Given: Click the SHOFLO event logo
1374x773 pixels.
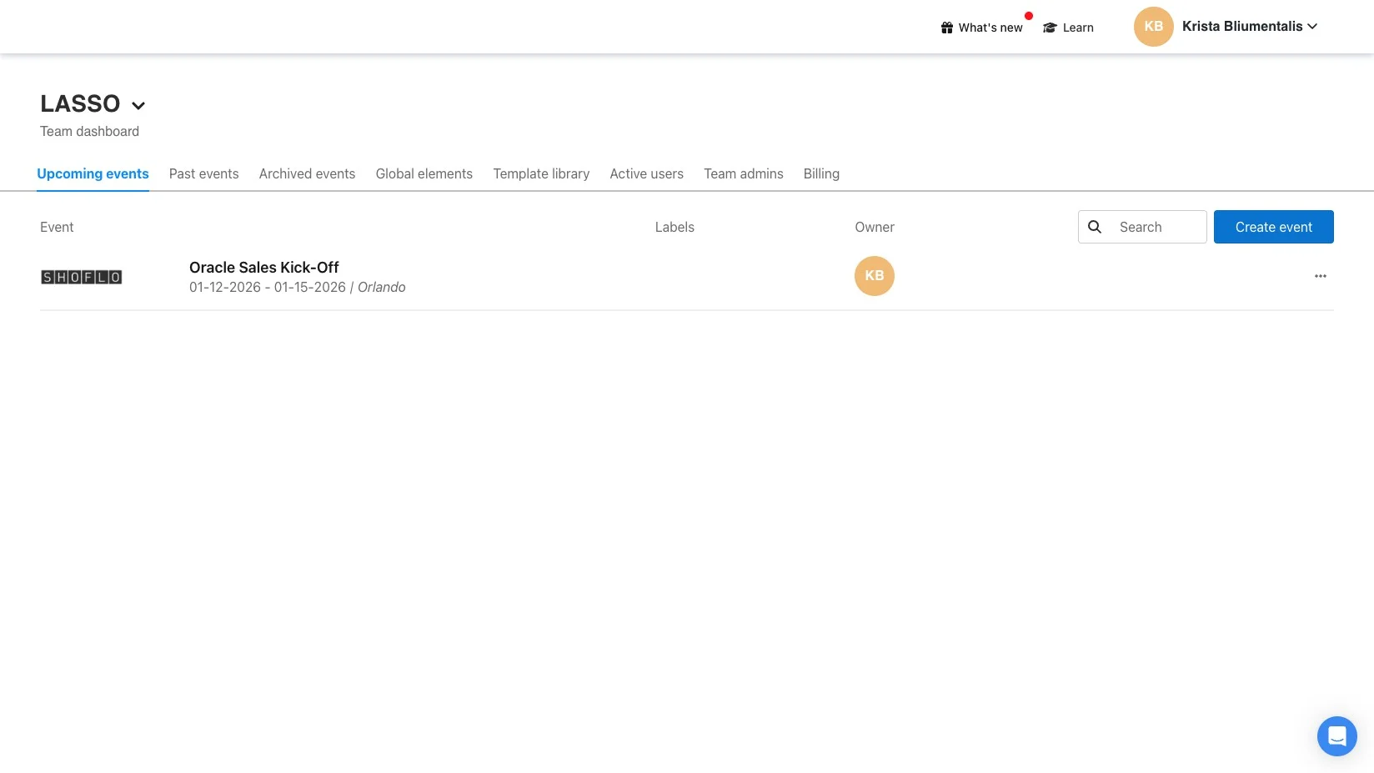Looking at the screenshot, I should click(x=82, y=277).
